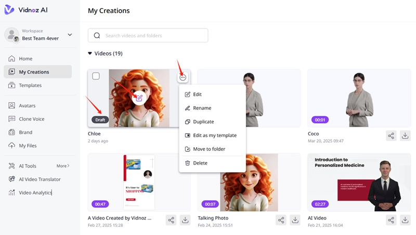Screen dimensions: 416x235
Task: Download the Coco video
Action: pos(405,136)
